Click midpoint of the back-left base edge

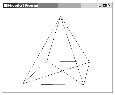coord(35,72)
